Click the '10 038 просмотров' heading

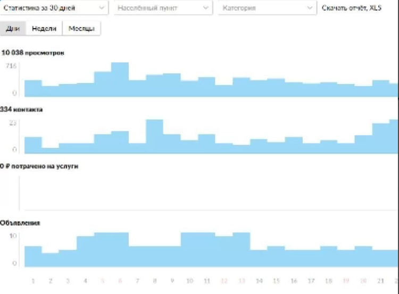pyautogui.click(x=32, y=53)
